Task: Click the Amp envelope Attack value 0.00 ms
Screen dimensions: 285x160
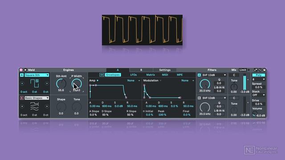Action: point(95,106)
